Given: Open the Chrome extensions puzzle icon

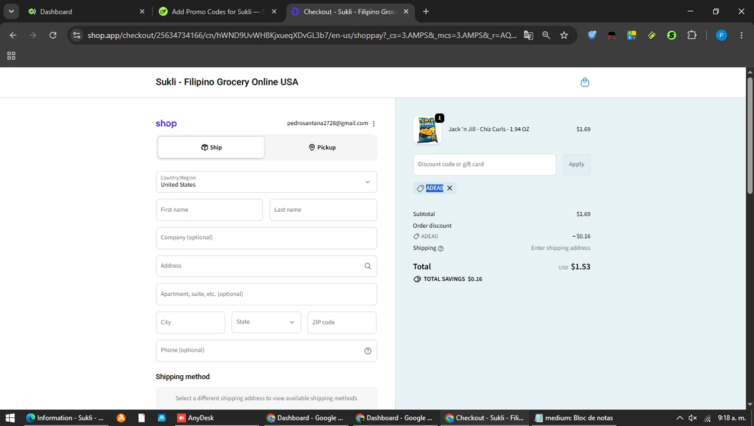Looking at the screenshot, I should tap(692, 35).
